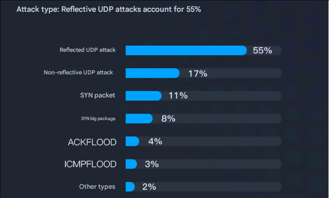Click the SYN packet blue bar

[x=143, y=95]
